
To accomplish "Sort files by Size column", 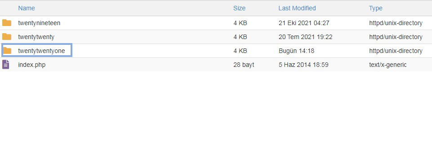I will (x=239, y=8).
